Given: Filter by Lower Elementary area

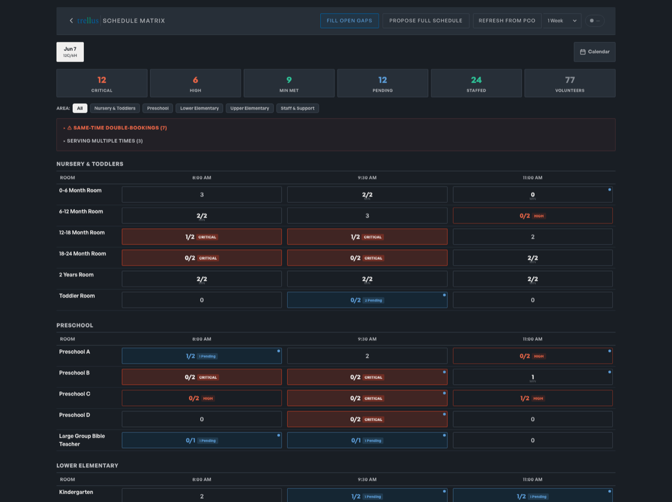Looking at the screenshot, I should point(200,109).
